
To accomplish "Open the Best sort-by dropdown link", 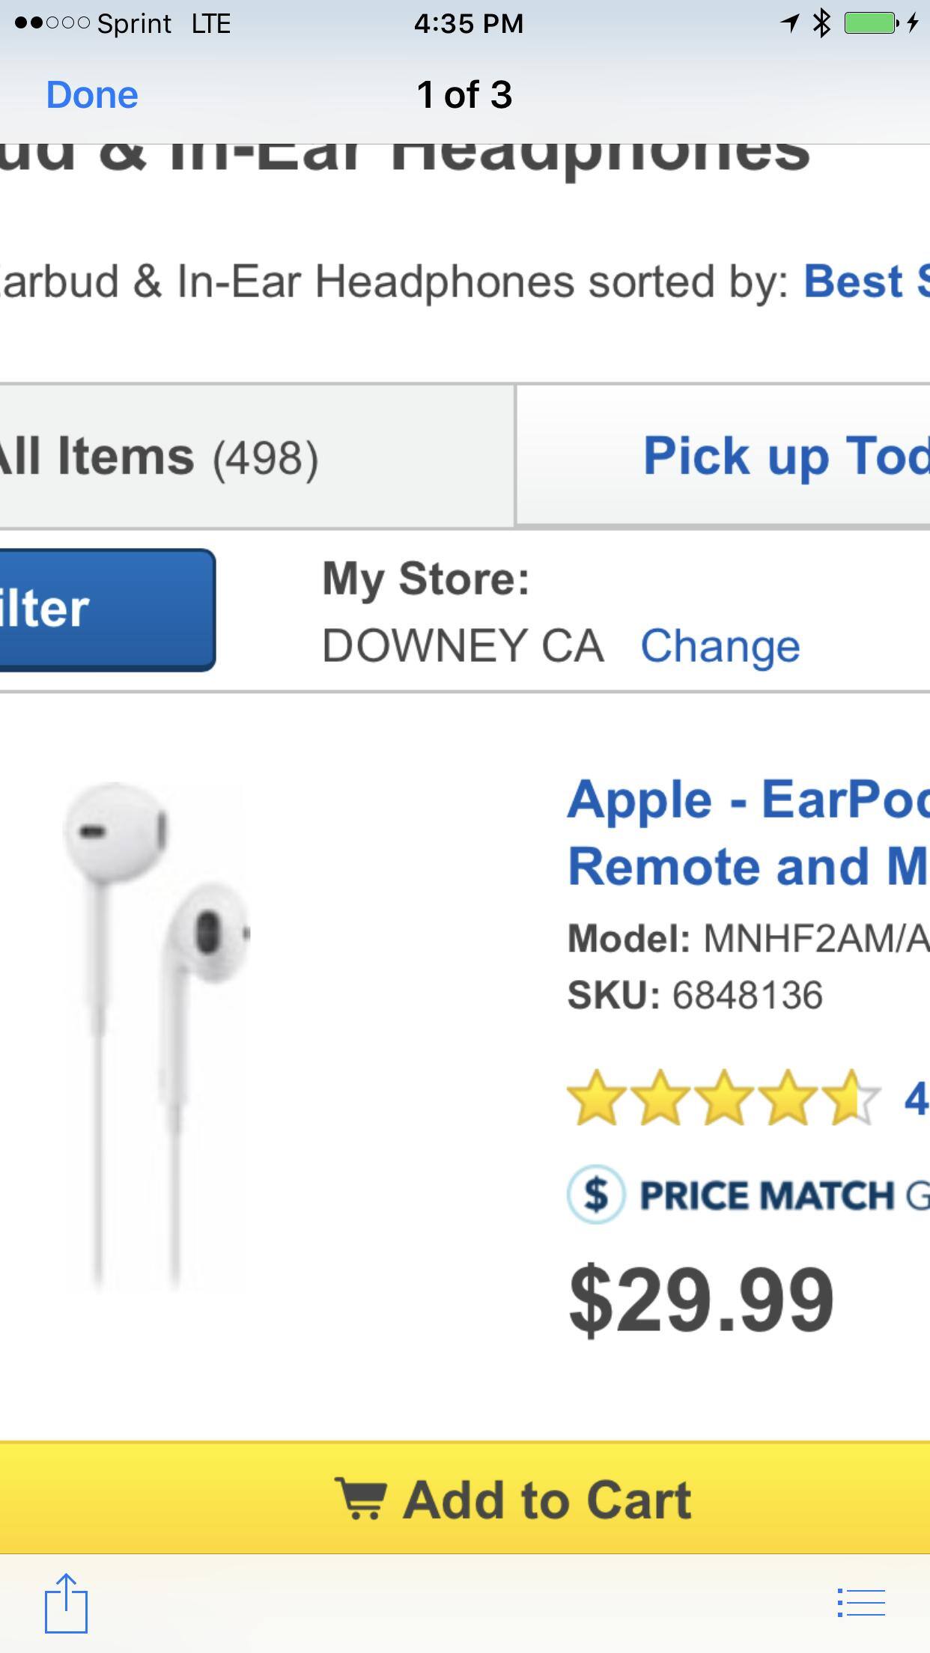I will (865, 281).
